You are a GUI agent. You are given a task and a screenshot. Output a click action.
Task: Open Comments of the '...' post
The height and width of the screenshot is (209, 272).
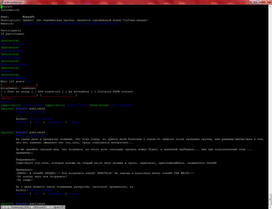click(55, 122)
